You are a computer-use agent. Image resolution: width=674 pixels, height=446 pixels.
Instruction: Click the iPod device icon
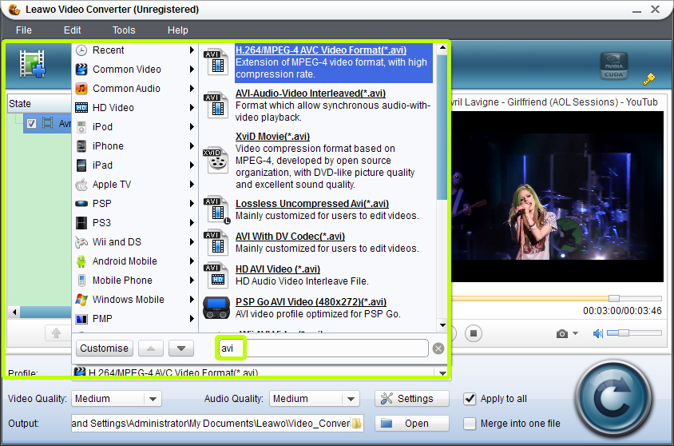click(81, 127)
